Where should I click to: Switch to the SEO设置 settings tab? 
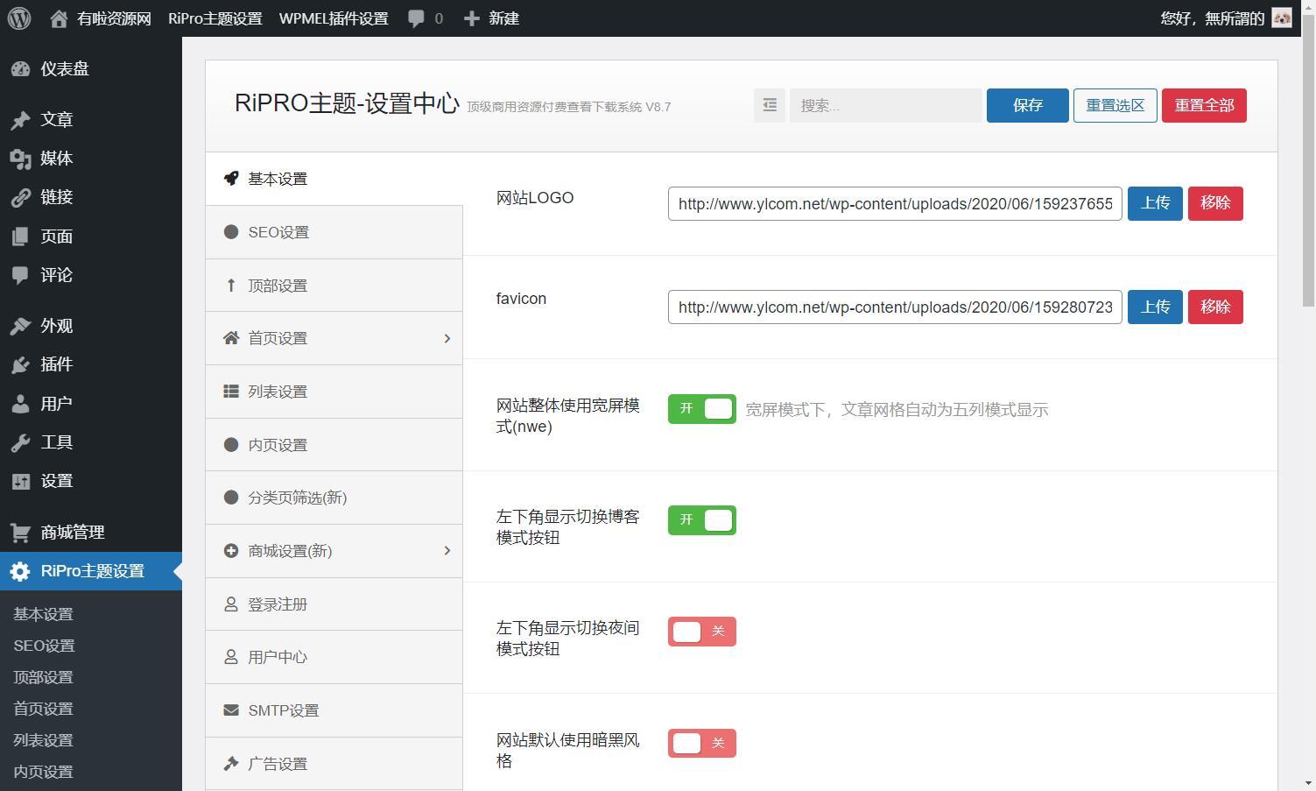point(278,231)
